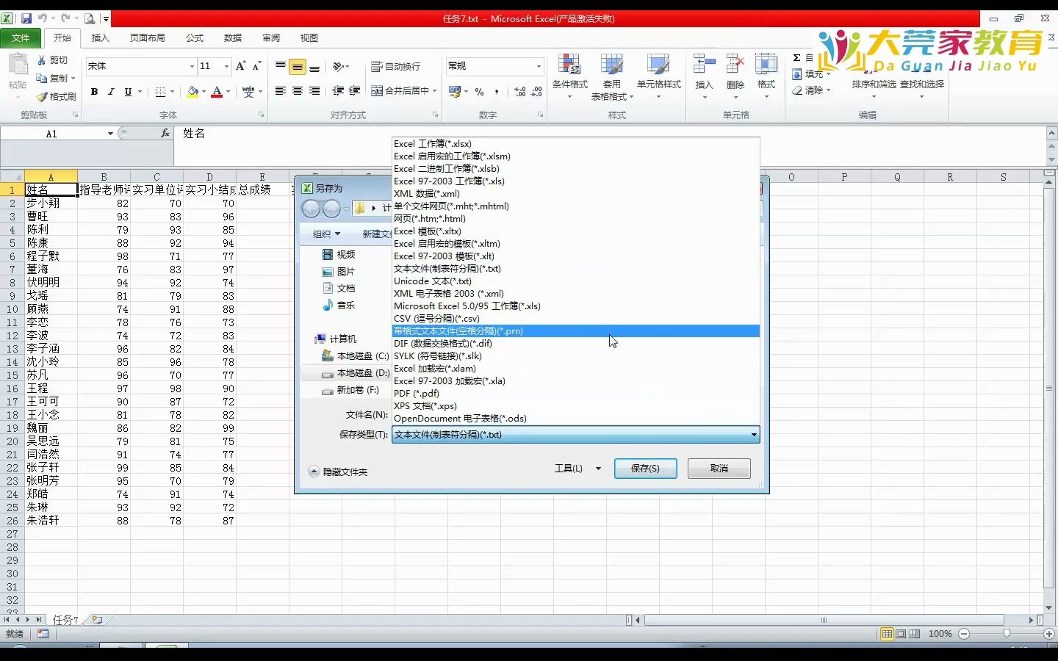Switch to 页面布局 ribbon tab
The height and width of the screenshot is (661, 1058).
[148, 37]
